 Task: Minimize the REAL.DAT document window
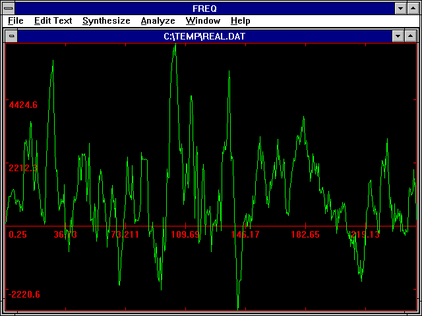click(x=397, y=36)
